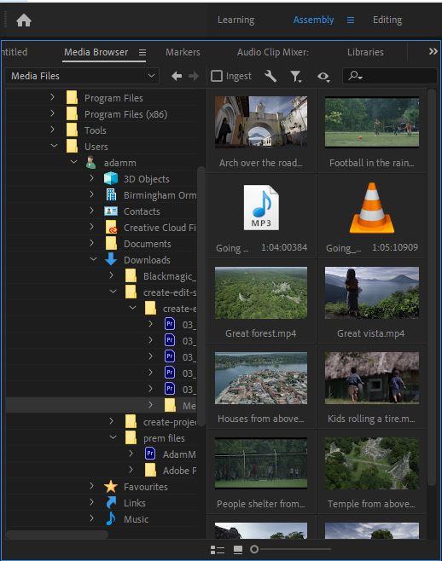Image resolution: width=442 pixels, height=561 pixels.
Task: Open the Media Browser panel menu
Action: pyautogui.click(x=142, y=53)
